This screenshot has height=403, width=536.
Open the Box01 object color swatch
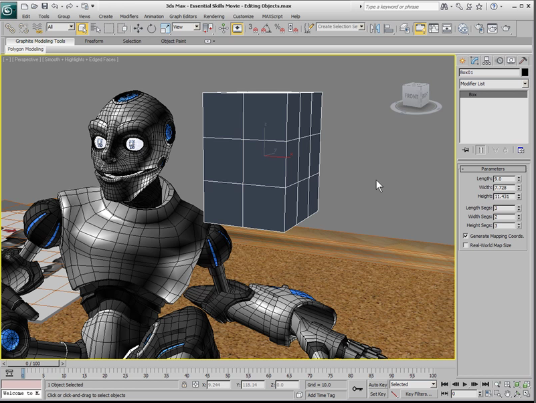(x=525, y=72)
